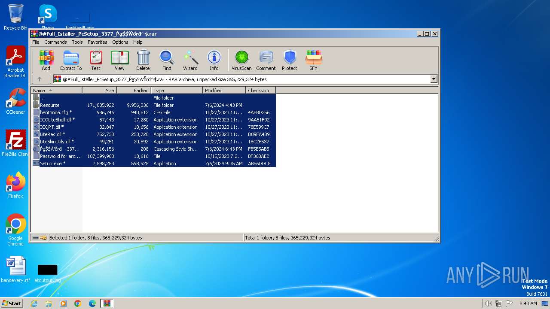Click the volume icon in system tray
Viewport: 550px width, 309px height.
(x=488, y=303)
